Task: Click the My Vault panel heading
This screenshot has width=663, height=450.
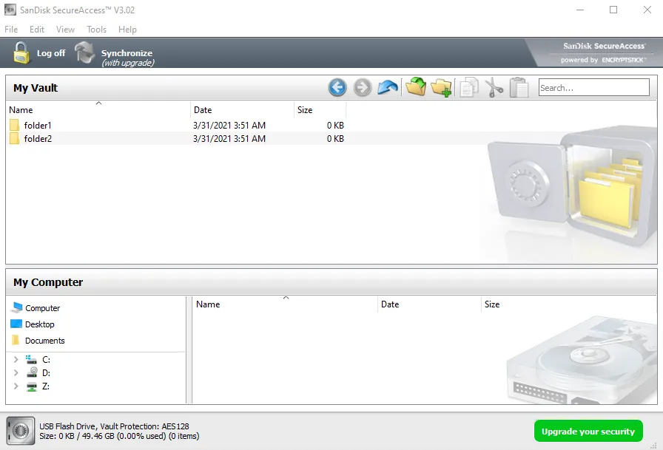Action: click(36, 88)
